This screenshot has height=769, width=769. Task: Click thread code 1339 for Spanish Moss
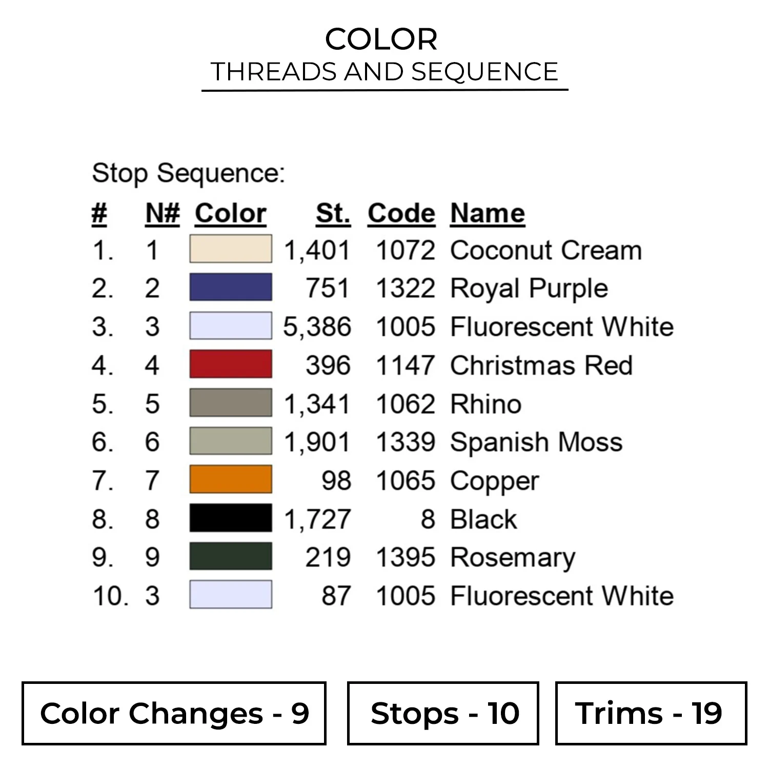point(406,442)
